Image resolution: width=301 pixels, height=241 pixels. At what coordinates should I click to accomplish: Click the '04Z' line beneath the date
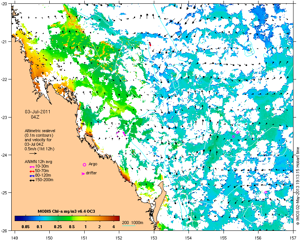point(35,117)
